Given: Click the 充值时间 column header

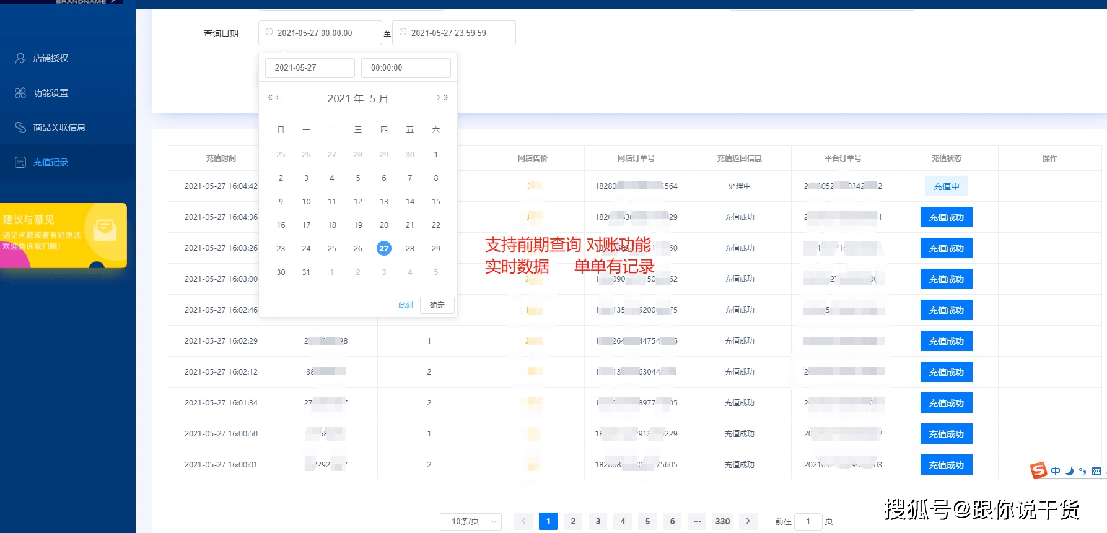Looking at the screenshot, I should (x=221, y=158).
